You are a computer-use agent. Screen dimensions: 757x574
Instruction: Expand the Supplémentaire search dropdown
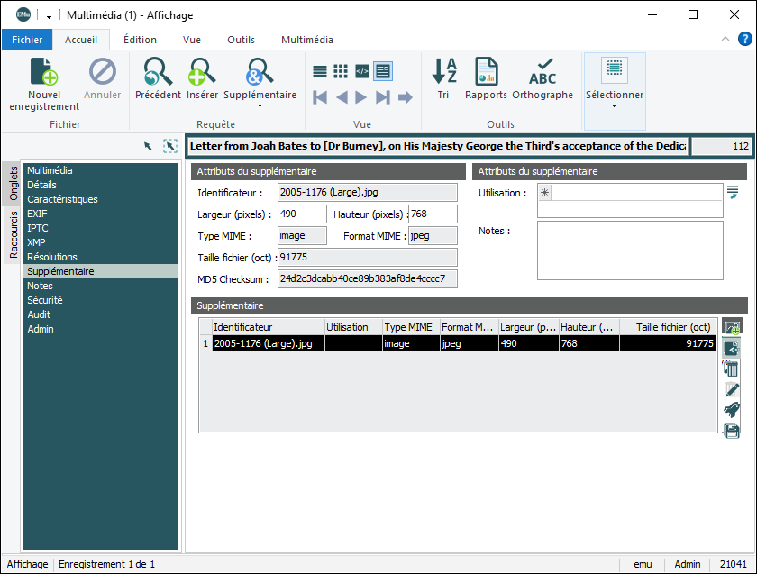tap(260, 106)
